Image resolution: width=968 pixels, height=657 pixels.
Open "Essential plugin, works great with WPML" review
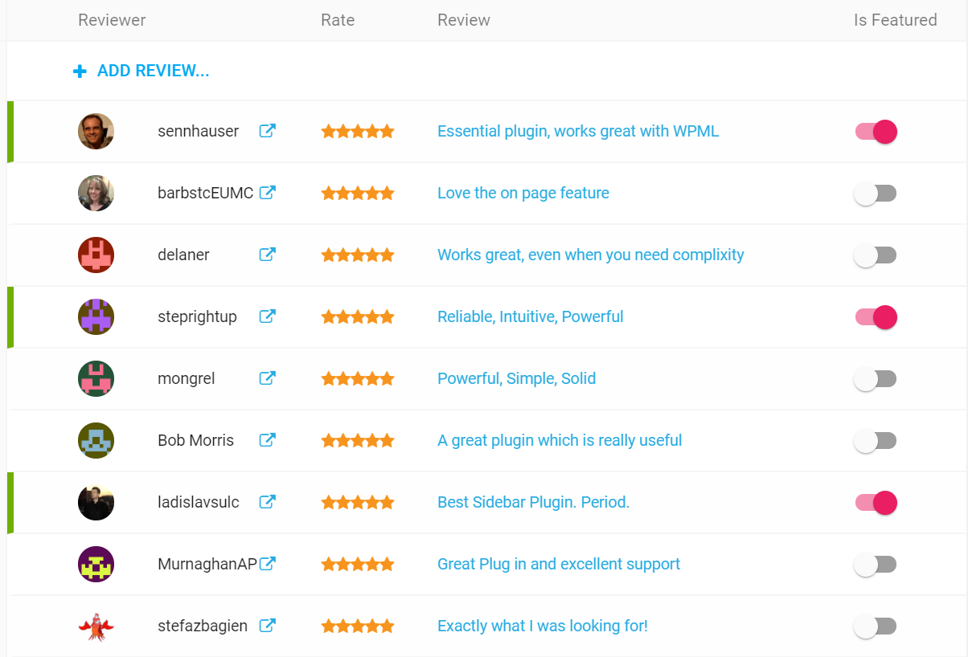pos(578,131)
